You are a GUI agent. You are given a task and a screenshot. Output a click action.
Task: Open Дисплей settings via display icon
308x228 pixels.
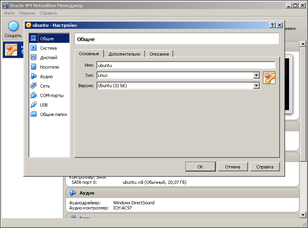[33, 57]
